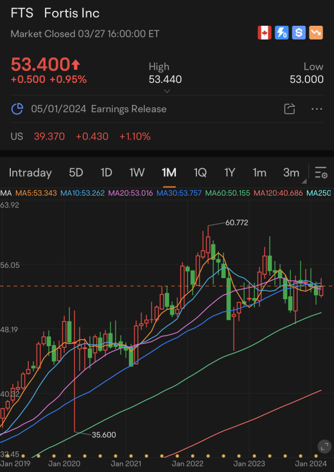Select the 1D chart tab
Image resolution: width=334 pixels, height=472 pixels.
click(x=106, y=173)
